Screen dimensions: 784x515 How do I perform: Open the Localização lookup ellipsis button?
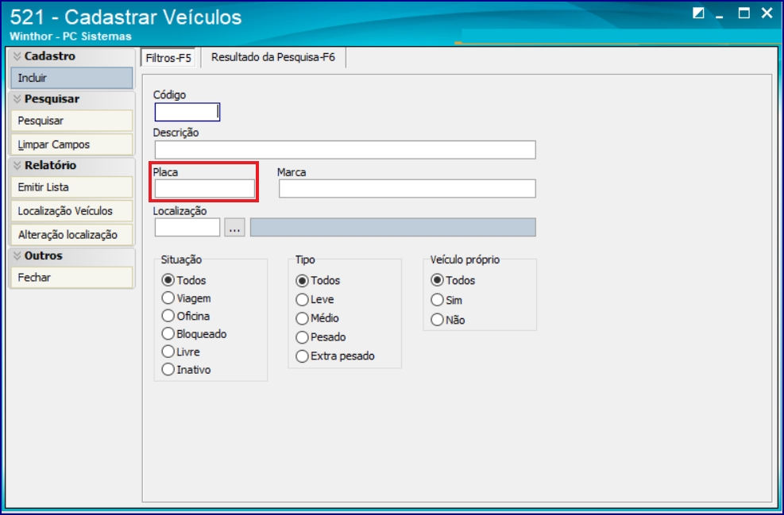coord(234,227)
